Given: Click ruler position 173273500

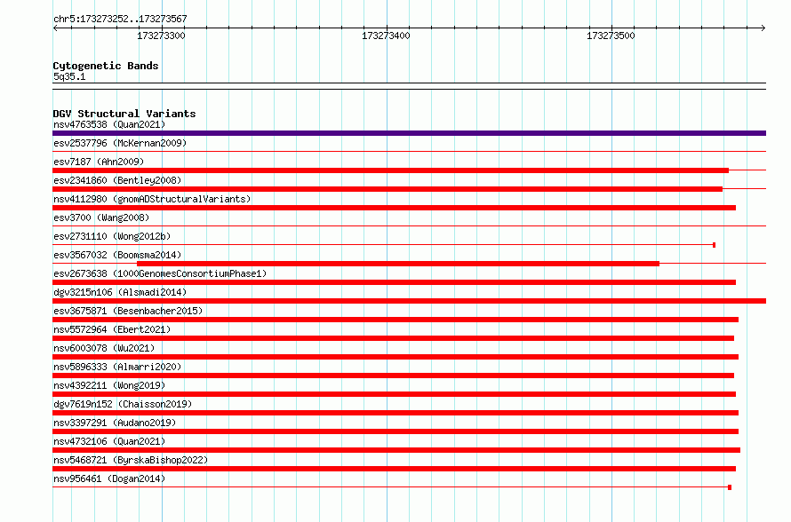Looking at the screenshot, I should coord(611,36).
